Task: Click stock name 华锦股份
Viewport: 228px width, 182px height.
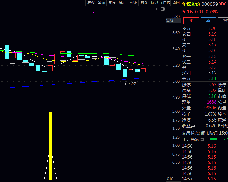Action: (x=191, y=4)
